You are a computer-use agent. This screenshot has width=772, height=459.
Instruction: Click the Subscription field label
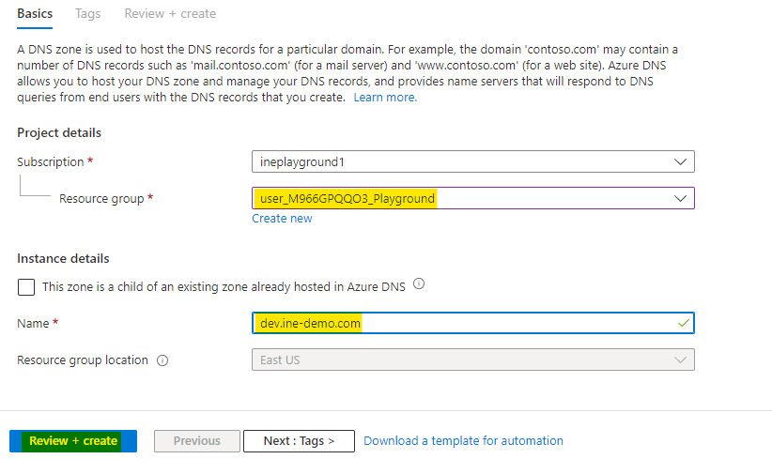pos(51,162)
